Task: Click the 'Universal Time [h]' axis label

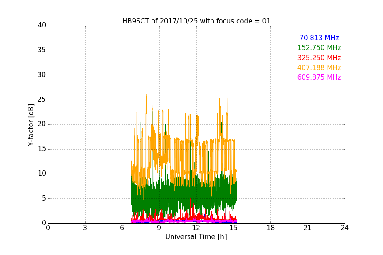Action: point(196,237)
